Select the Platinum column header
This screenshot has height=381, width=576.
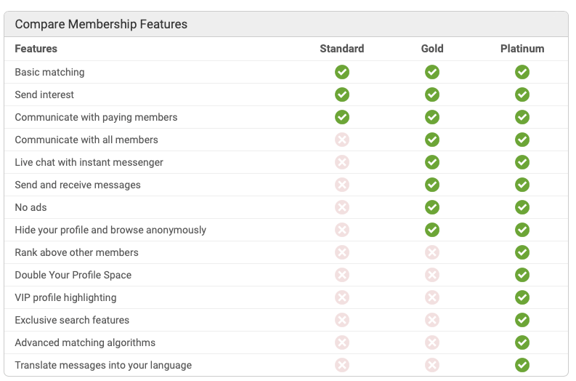click(522, 49)
